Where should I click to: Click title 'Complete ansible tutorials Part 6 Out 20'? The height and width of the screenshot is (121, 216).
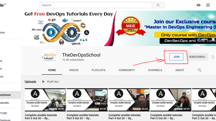(41, 117)
